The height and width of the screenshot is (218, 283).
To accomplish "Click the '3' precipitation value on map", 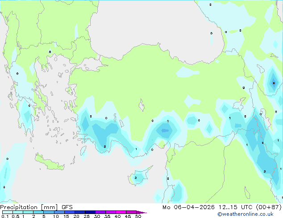I will [x=265, y=171].
